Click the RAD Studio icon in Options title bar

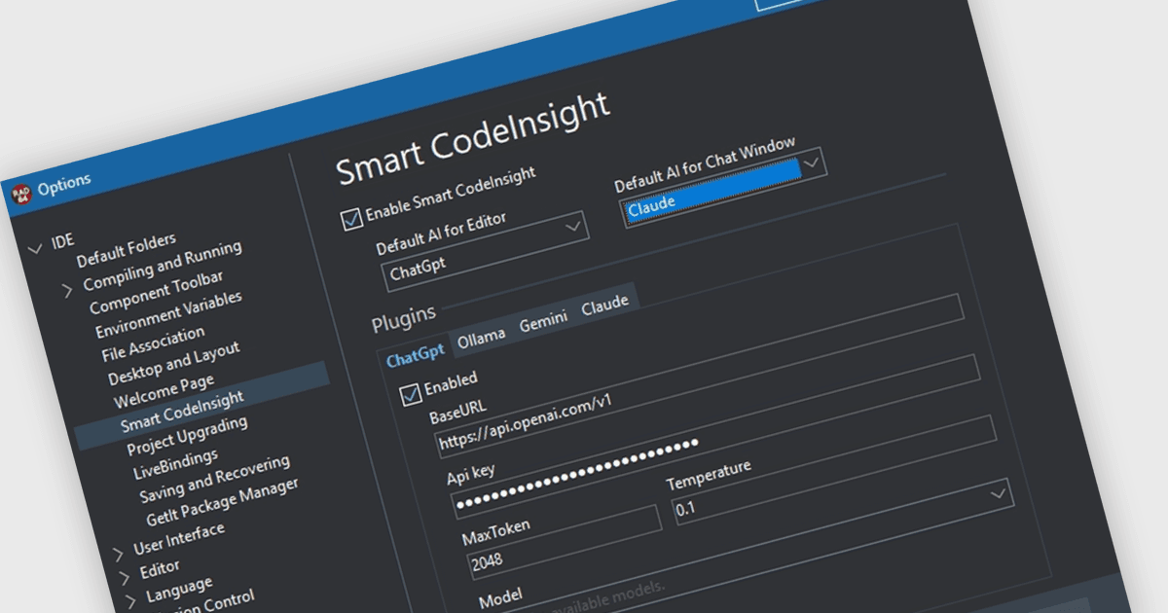21,193
